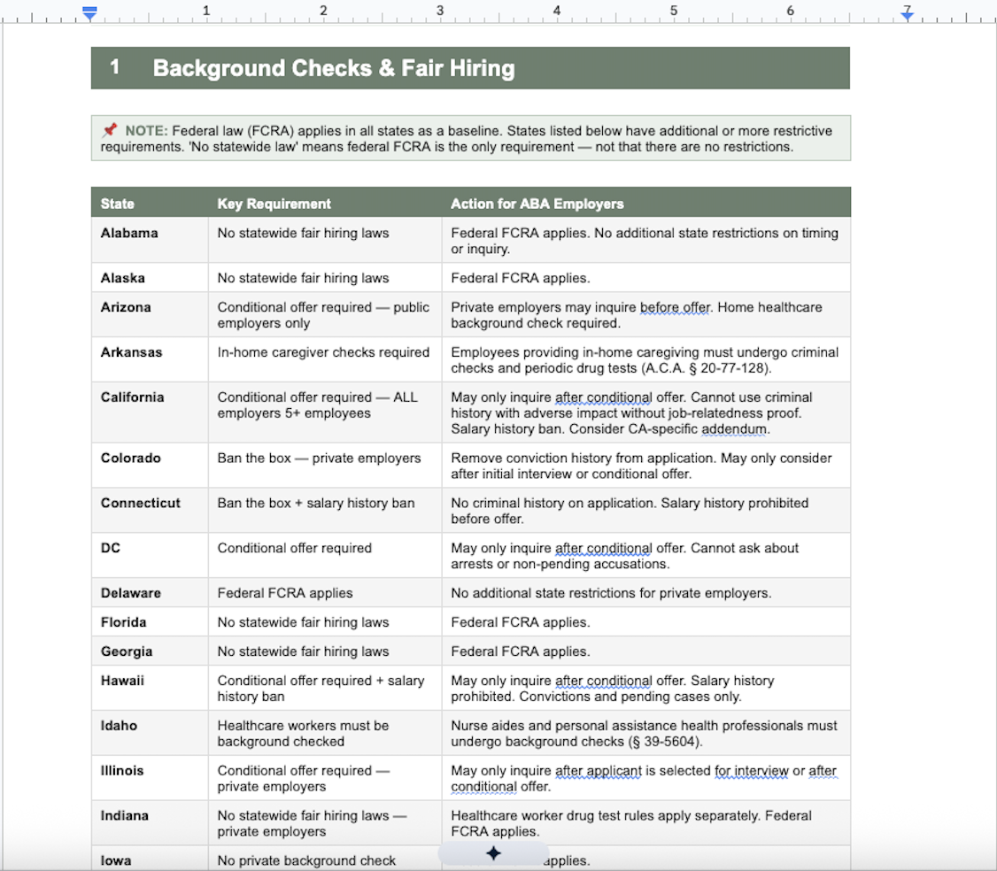Click 'Conditional offer required — ALL employers 5+ employees'
997x871 pixels.
pyautogui.click(x=325, y=412)
